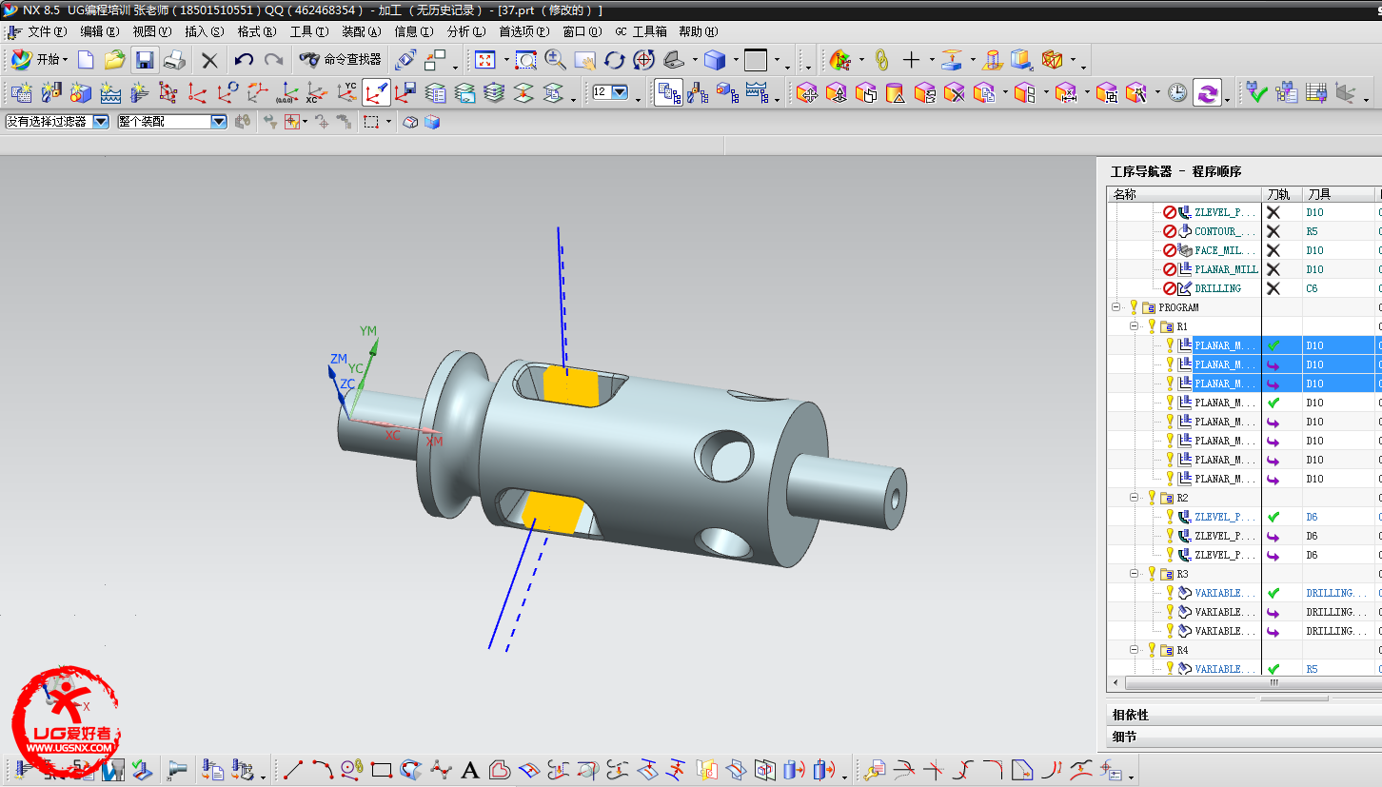Click the link chain icon in the toolbar
This screenshot has width=1382, height=787.
point(881,60)
